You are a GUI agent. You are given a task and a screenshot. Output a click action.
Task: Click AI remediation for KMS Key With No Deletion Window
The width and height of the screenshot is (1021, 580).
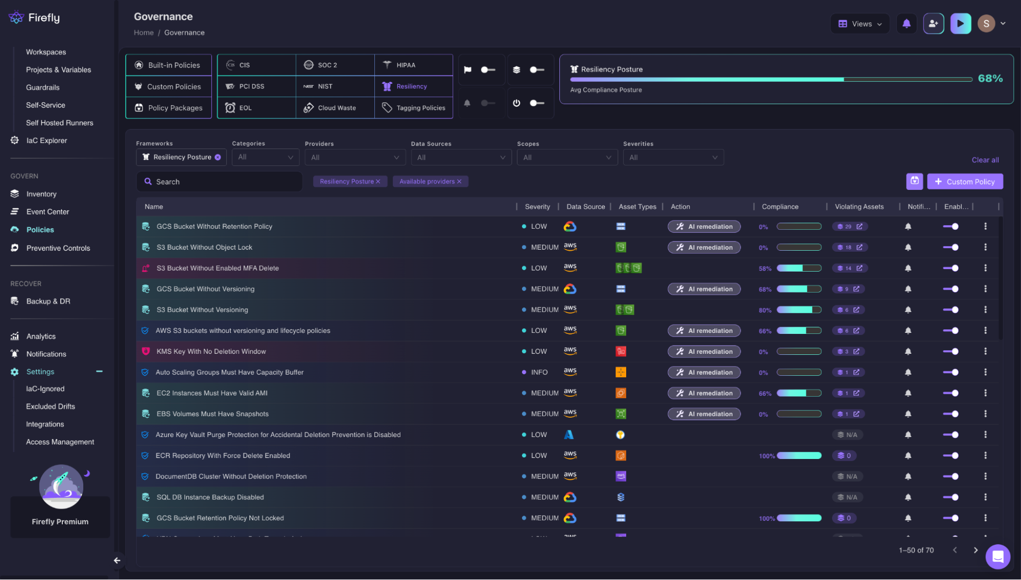pos(704,351)
